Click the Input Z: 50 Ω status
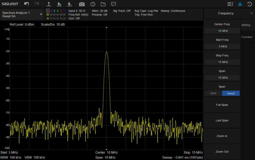Screen dimensions: 255x160 click(77, 11)
